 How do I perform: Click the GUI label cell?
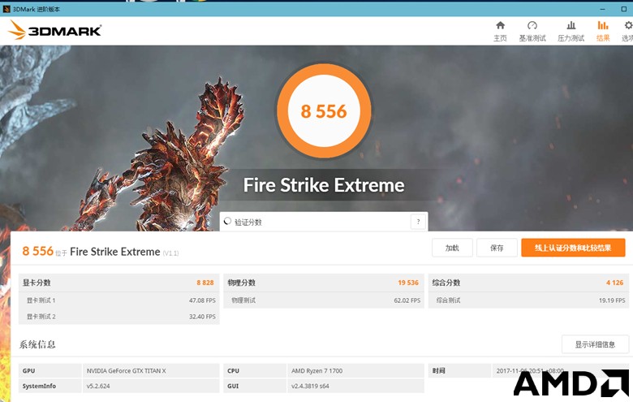(x=255, y=387)
